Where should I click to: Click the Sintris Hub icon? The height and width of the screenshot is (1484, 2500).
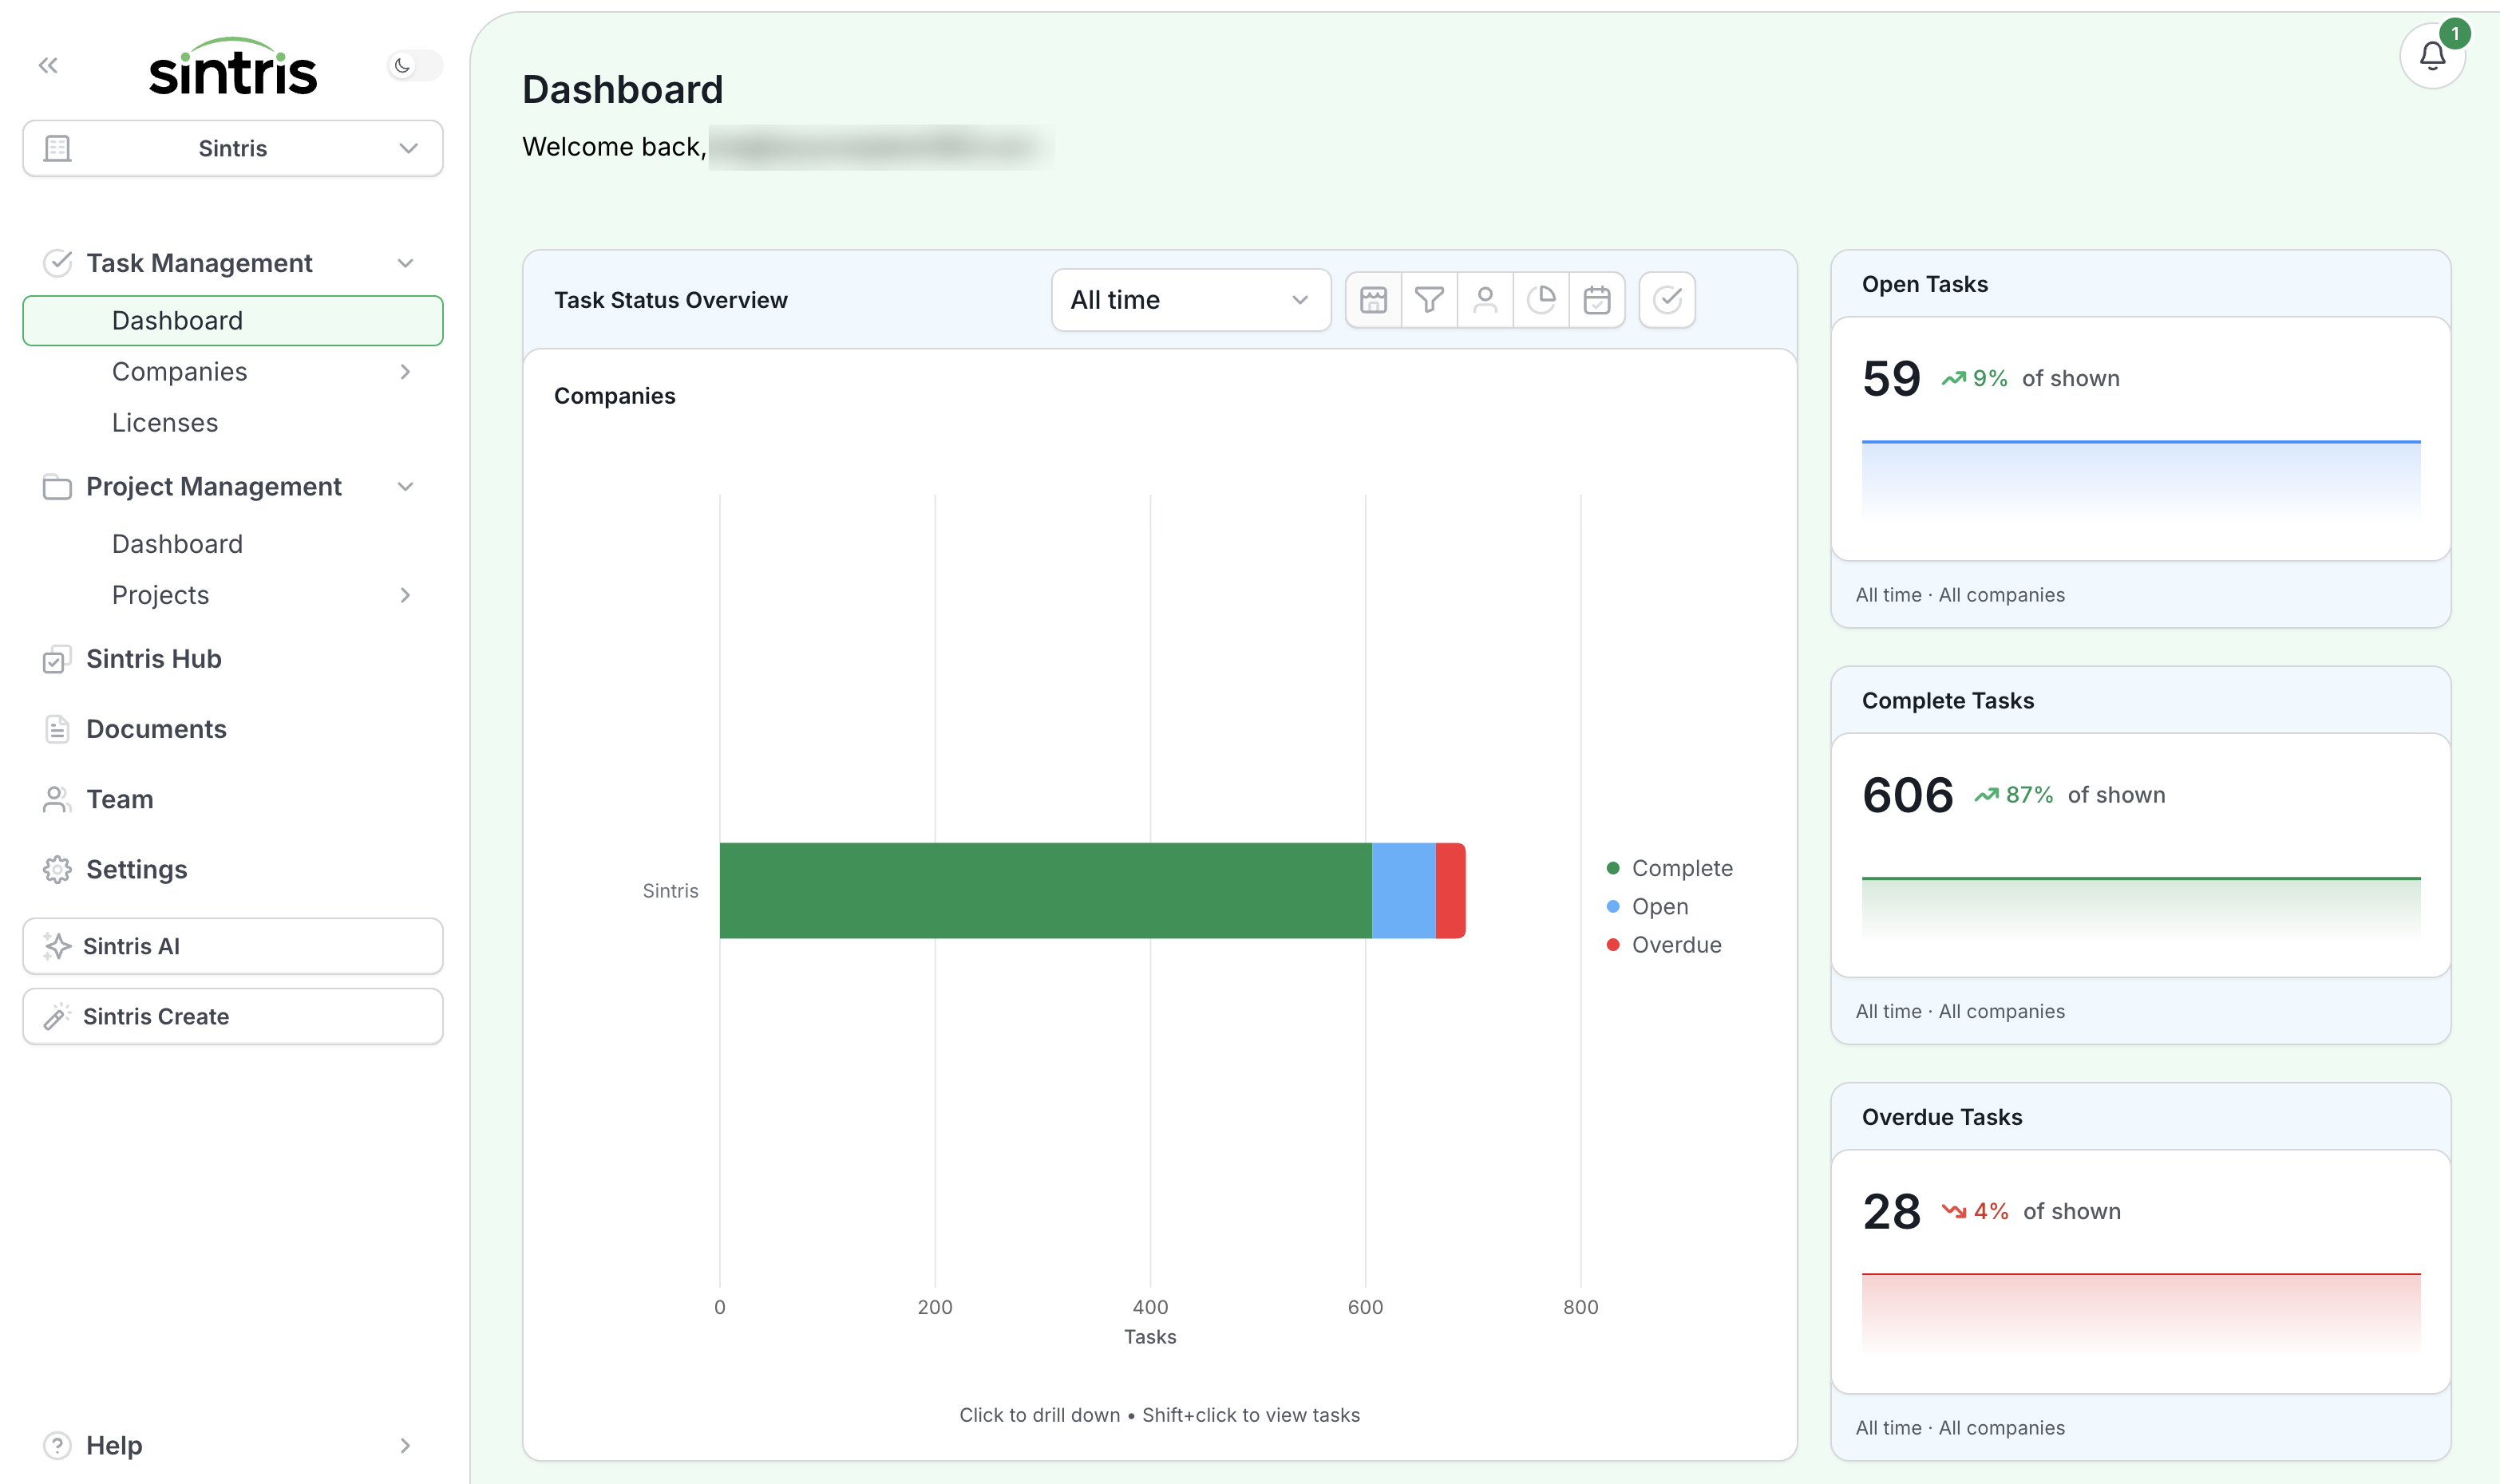(x=57, y=659)
